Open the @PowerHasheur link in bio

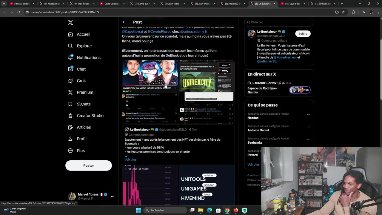(x=285, y=57)
